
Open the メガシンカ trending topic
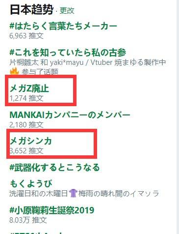[31, 141]
